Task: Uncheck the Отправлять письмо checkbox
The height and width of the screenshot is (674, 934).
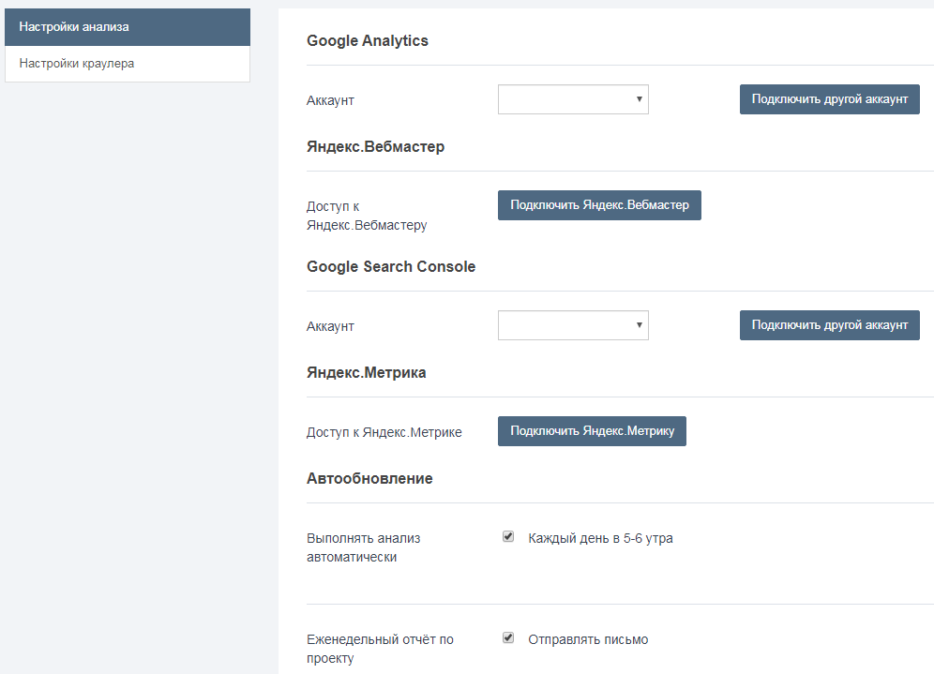Action: (508, 637)
